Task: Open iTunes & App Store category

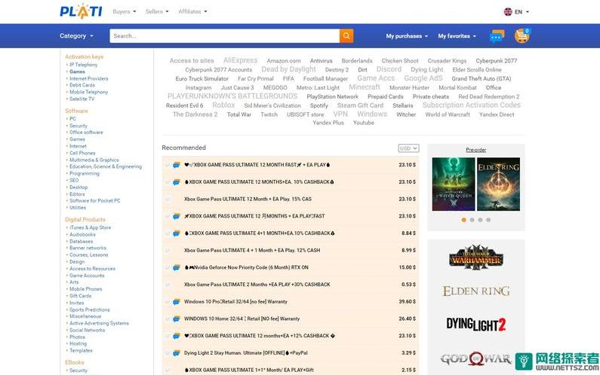Action: click(90, 227)
